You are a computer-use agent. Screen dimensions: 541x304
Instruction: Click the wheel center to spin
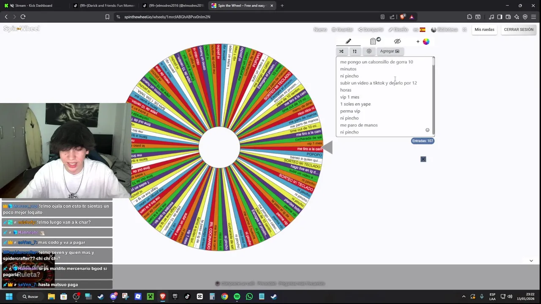click(219, 147)
